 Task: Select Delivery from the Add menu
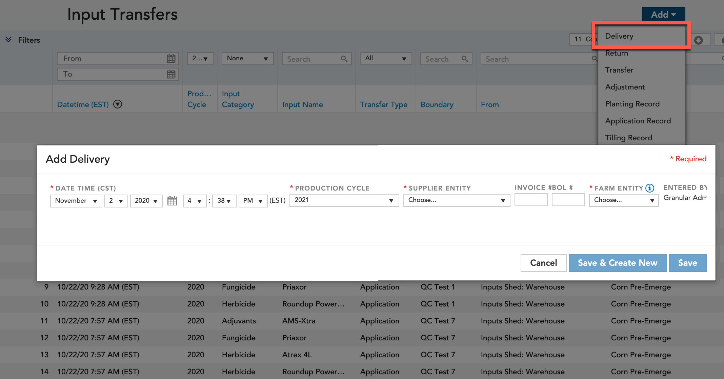click(641, 36)
